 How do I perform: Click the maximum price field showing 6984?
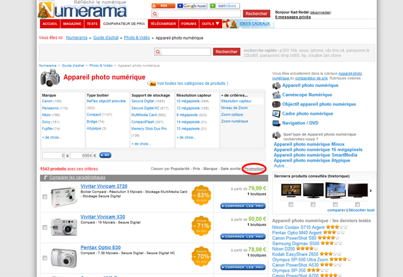pos(81,156)
